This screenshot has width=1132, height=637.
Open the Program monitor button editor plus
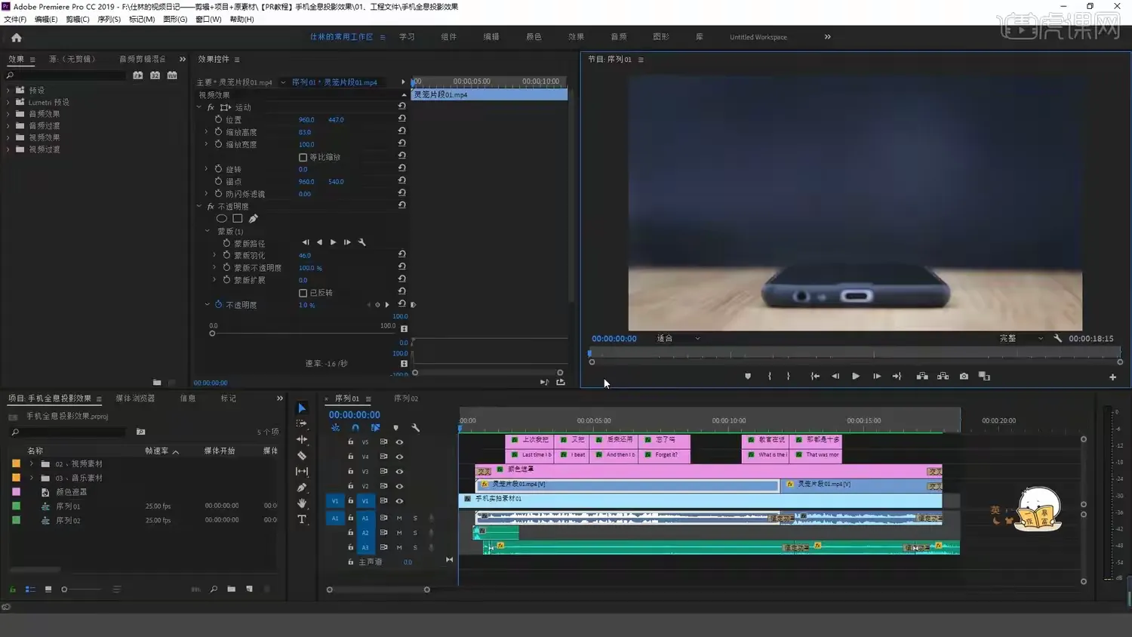coord(1112,377)
